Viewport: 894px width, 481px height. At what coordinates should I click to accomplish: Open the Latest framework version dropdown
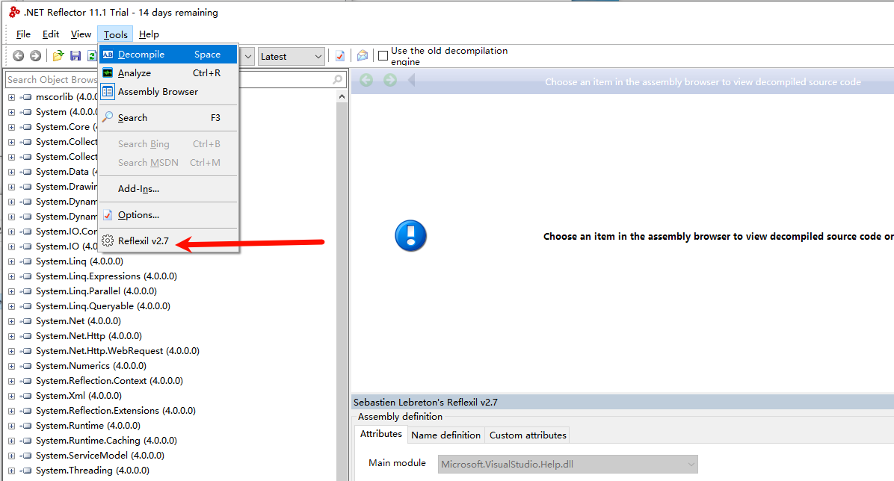[292, 57]
